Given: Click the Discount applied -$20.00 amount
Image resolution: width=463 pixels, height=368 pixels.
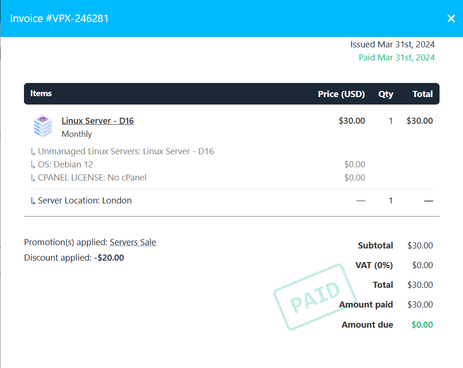Looking at the screenshot, I should [x=109, y=258].
